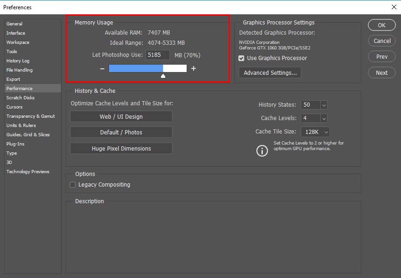Select the General preferences entry

[x=14, y=24]
